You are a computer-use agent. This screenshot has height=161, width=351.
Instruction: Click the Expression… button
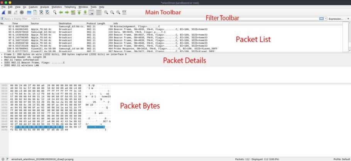[336, 19]
